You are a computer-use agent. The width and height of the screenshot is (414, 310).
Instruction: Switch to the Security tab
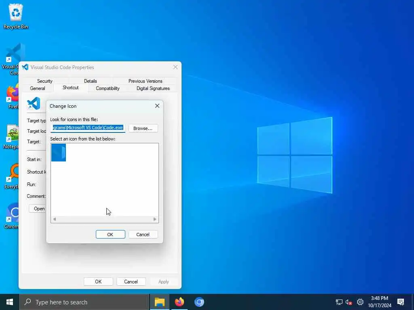click(44, 81)
